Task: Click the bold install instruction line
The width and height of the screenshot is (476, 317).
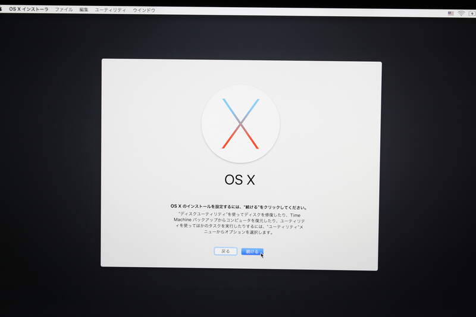Action: click(x=239, y=208)
